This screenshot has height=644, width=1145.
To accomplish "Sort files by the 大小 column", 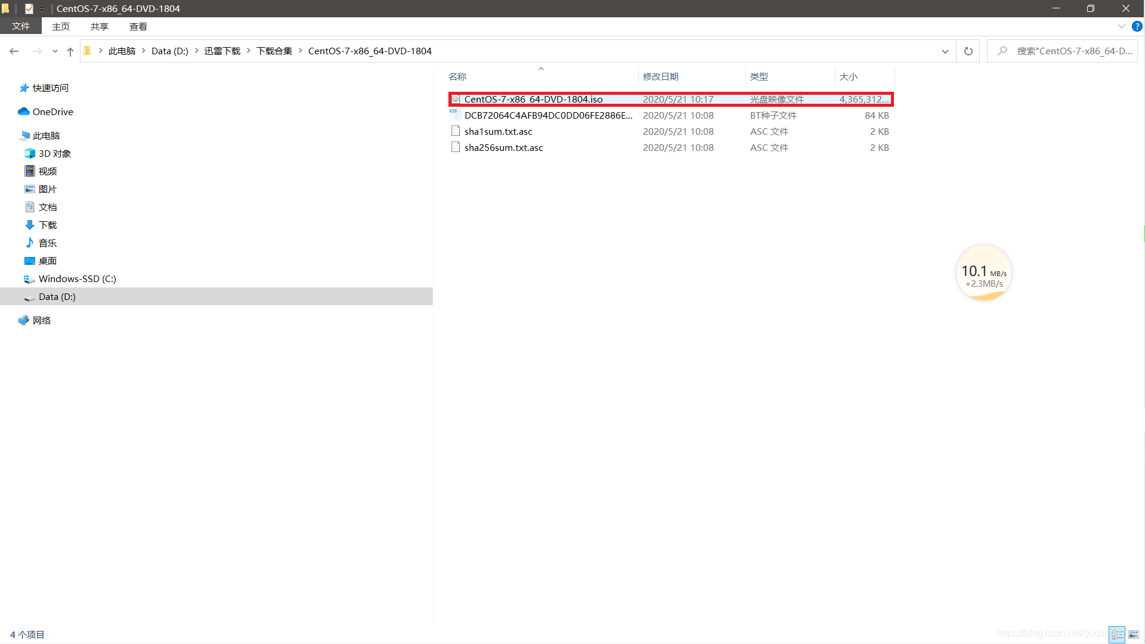I will (x=865, y=77).
